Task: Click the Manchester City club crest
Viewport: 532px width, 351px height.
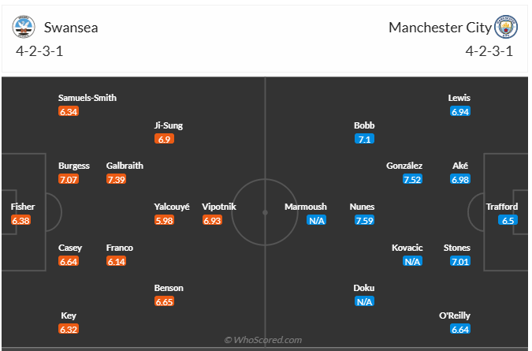Action: (506, 27)
